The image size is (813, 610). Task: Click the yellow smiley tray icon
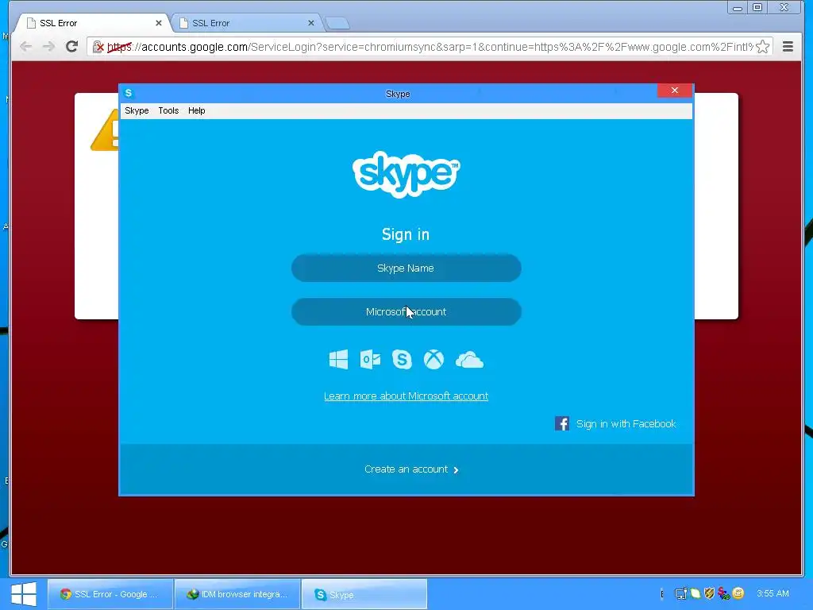pos(738,593)
